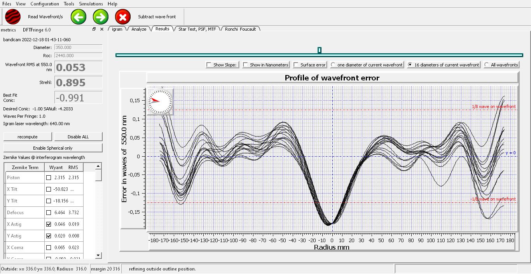Select All wavefronts radio button

487,65
